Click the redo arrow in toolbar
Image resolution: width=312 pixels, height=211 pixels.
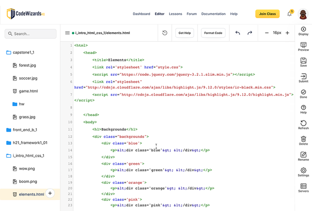pyautogui.click(x=250, y=33)
